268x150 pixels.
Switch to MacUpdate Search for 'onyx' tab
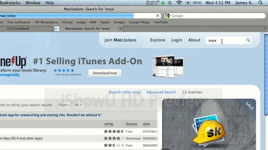tap(88, 29)
